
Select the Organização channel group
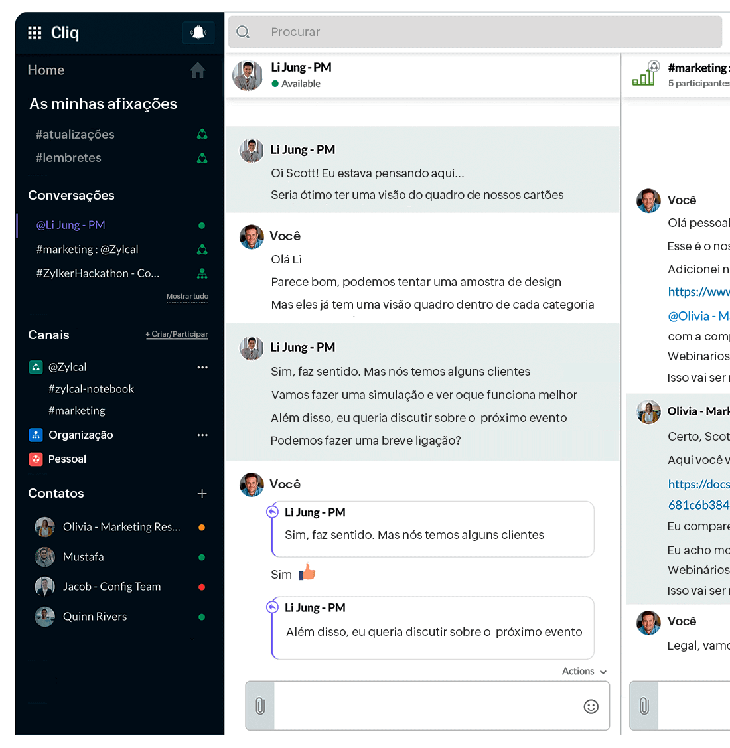[81, 435]
